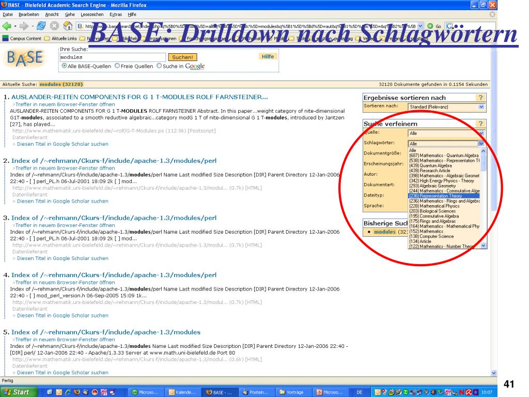
Task: Open the 'Quelle' dropdown
Action: pos(447,133)
